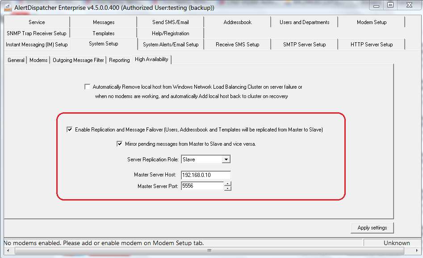This screenshot has height=258, width=423.
Task: Open System Alerts/Email Setup tab
Action: pyautogui.click(x=171, y=45)
